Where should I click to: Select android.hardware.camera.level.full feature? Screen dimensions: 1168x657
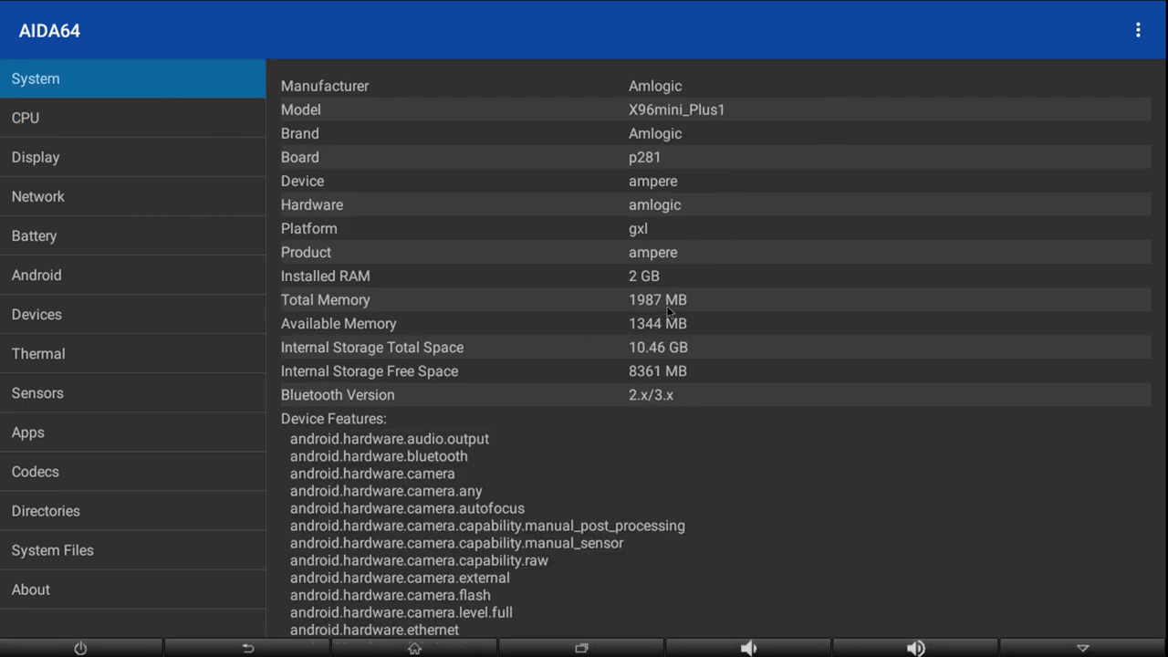point(401,612)
